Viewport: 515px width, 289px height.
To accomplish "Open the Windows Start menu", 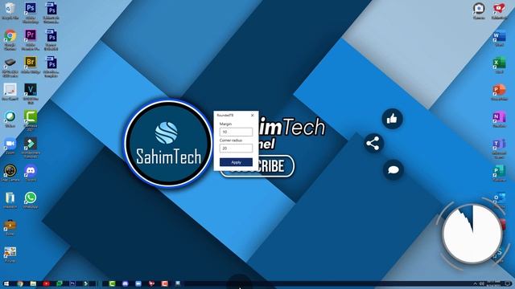I will (6, 283).
